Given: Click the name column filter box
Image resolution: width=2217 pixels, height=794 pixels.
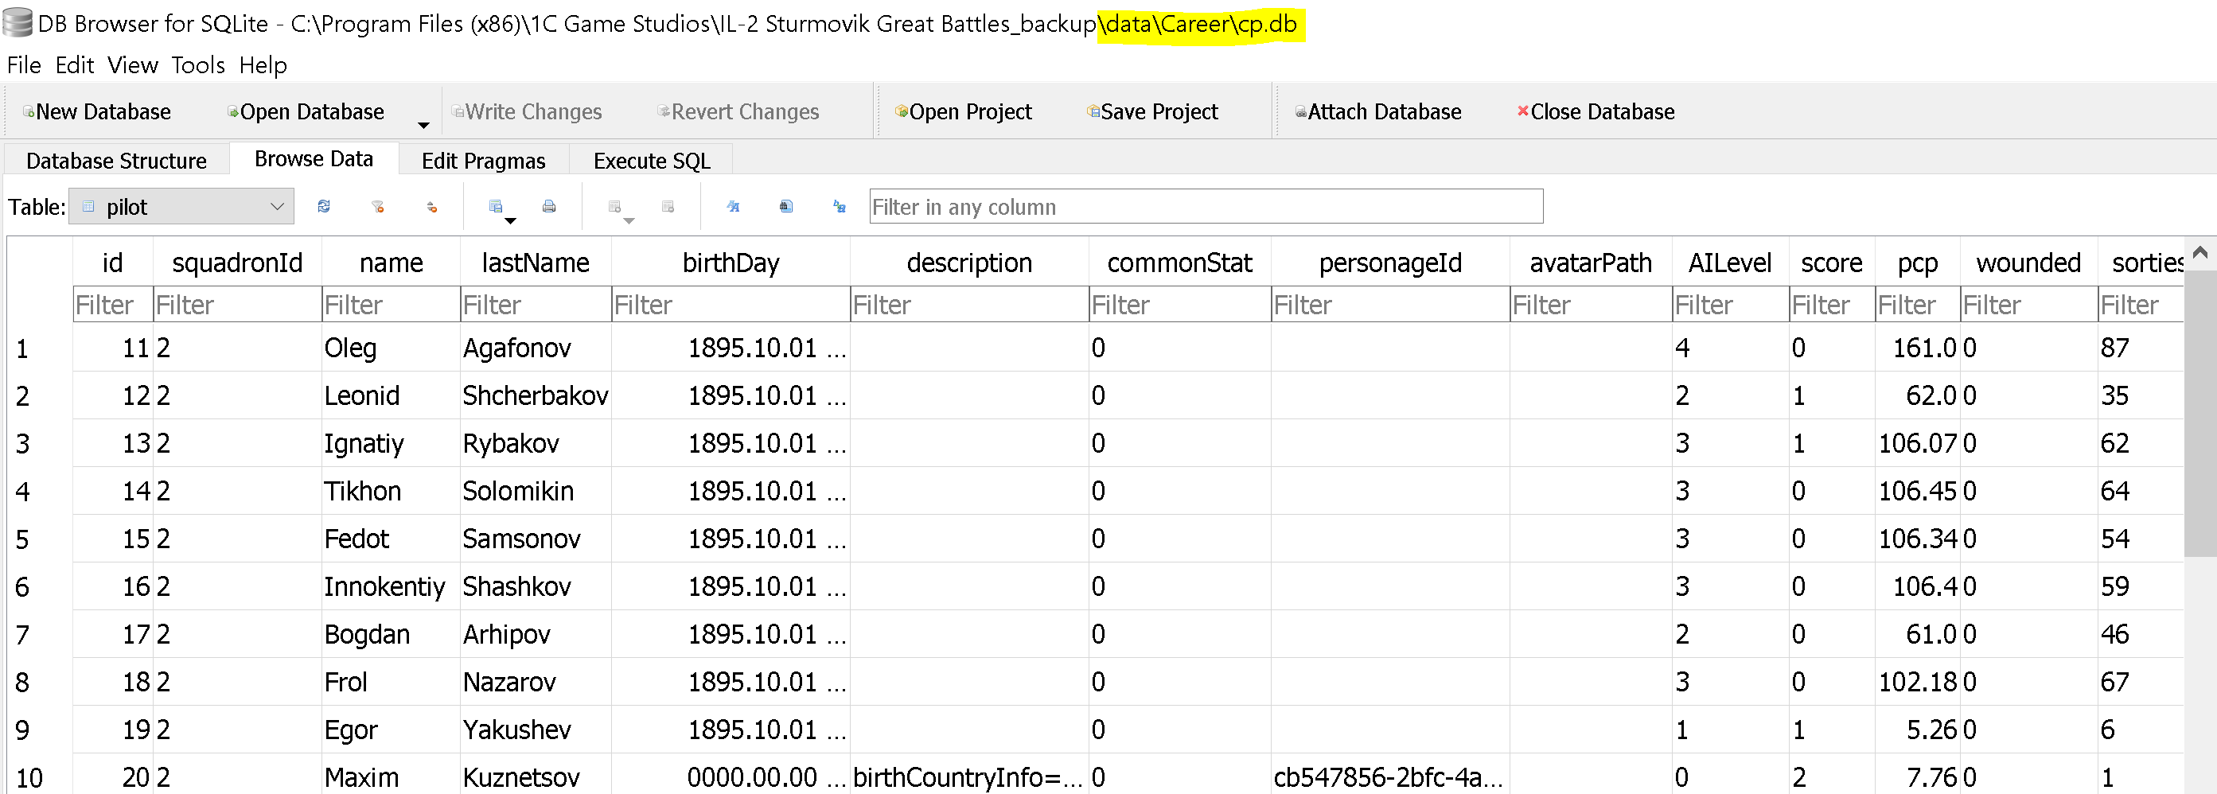Looking at the screenshot, I should 391,305.
